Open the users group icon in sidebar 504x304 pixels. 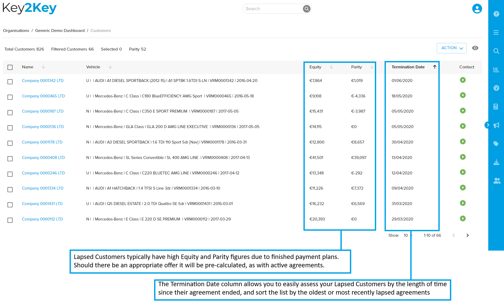click(497, 181)
